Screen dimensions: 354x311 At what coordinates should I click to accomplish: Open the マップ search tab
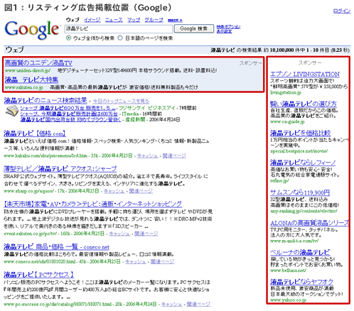click(134, 20)
